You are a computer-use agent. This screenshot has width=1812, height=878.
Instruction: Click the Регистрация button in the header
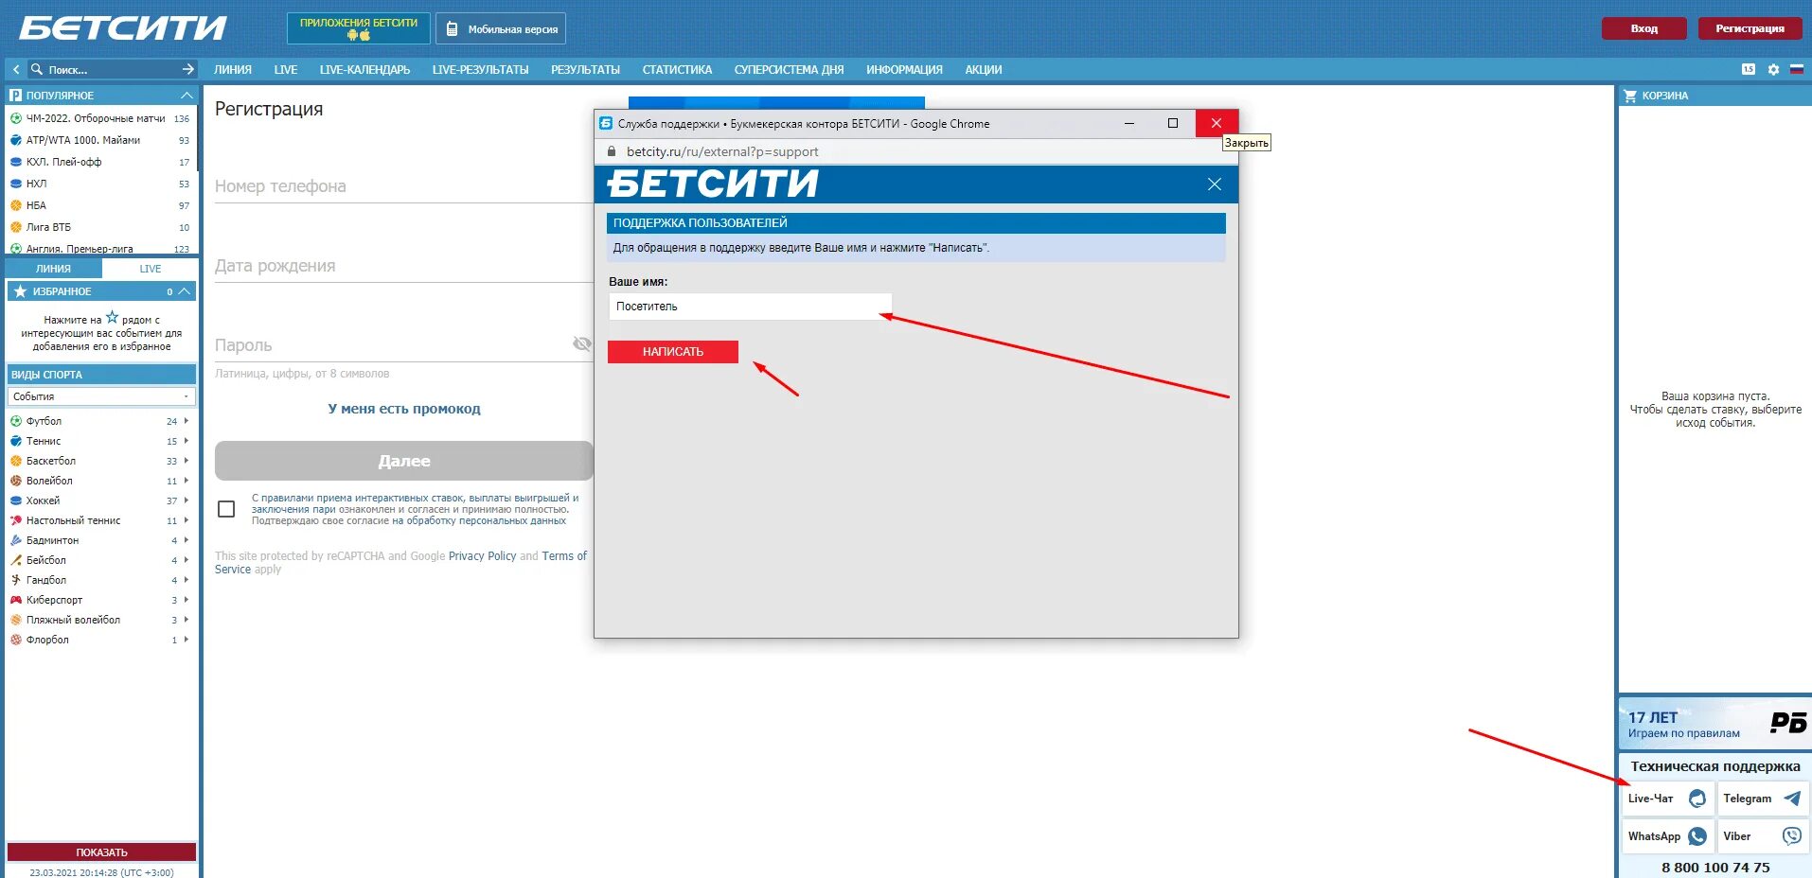point(1750,28)
